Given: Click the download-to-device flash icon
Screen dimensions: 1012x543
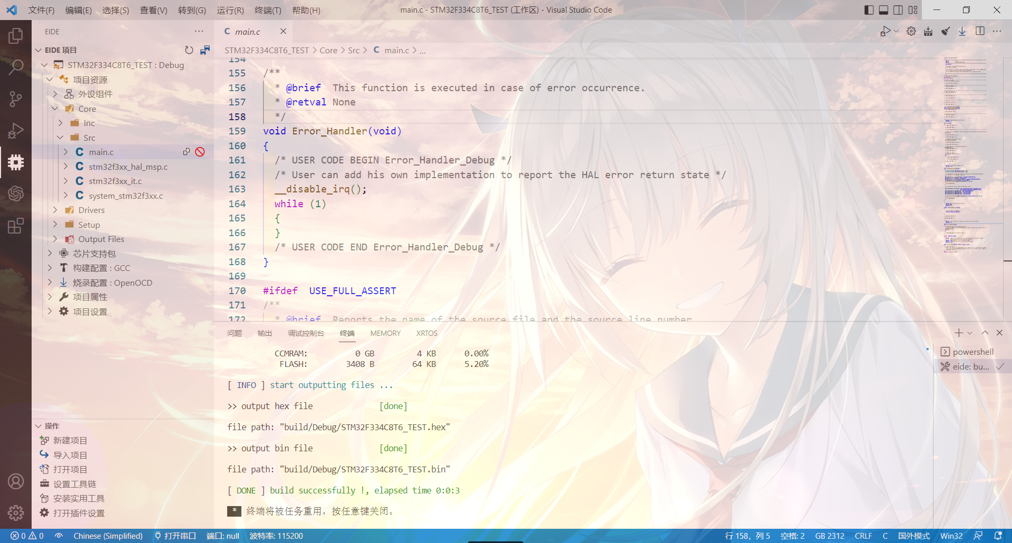Looking at the screenshot, I should (962, 32).
